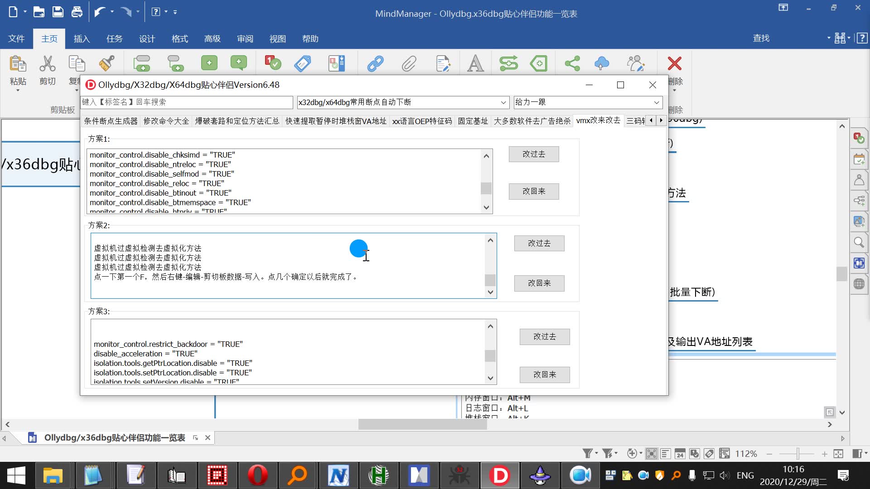This screenshot has width=870, height=489.
Task: Toggle the schedule calendar view icon
Action: [680, 453]
